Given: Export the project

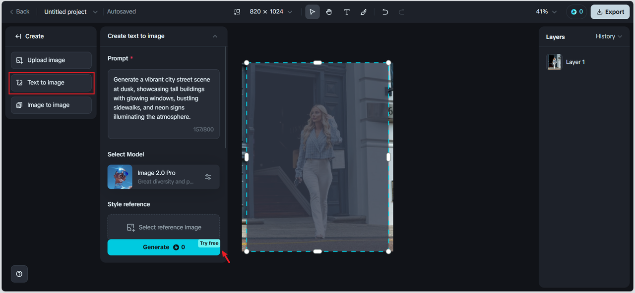Looking at the screenshot, I should (610, 11).
